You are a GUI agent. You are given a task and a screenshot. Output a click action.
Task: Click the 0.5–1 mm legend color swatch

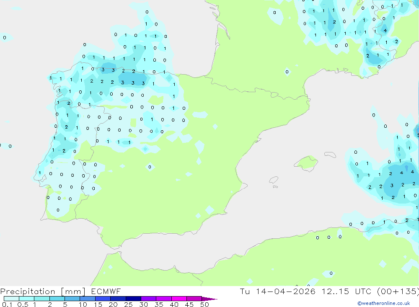tap(27, 299)
